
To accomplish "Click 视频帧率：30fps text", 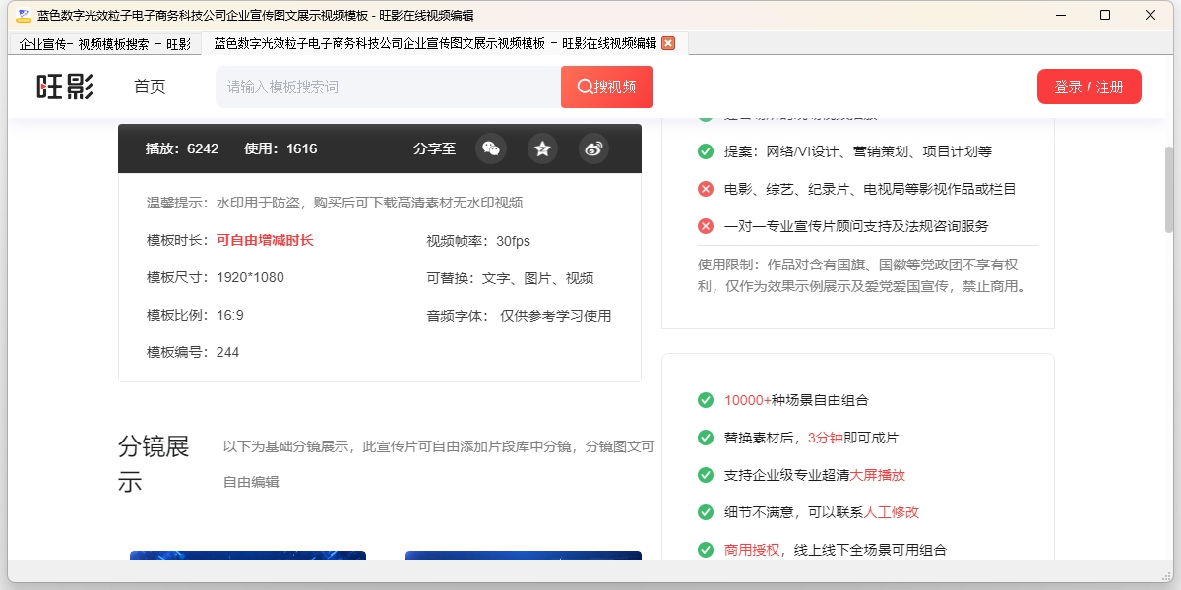I will click(478, 241).
